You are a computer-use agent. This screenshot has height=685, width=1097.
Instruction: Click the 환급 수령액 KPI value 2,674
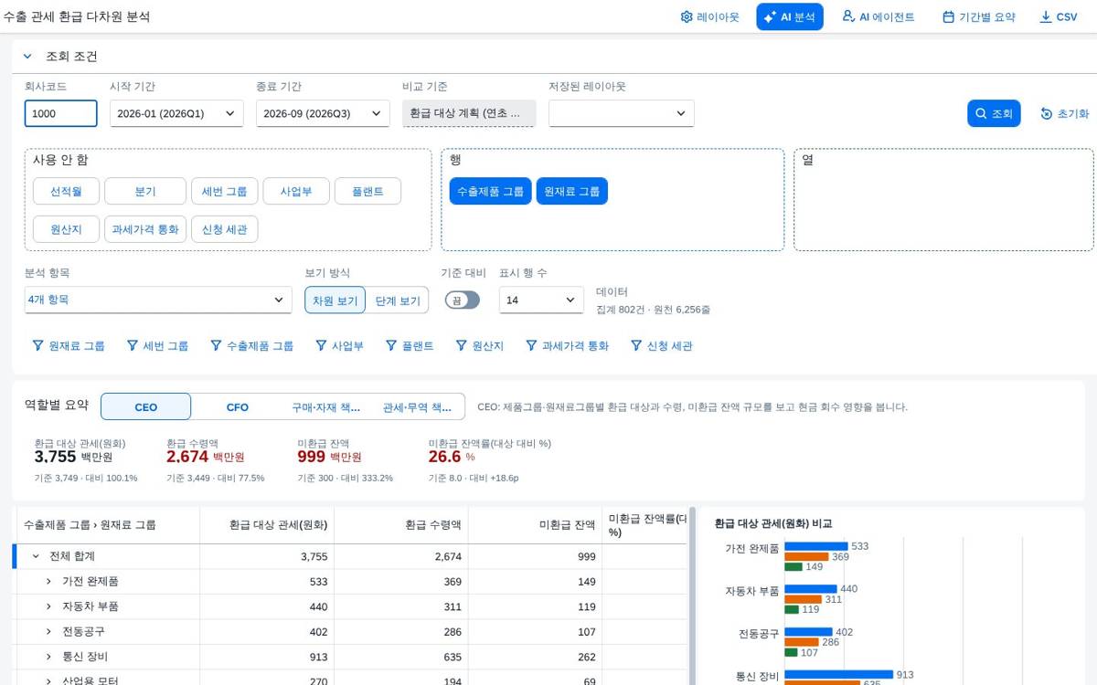187,457
